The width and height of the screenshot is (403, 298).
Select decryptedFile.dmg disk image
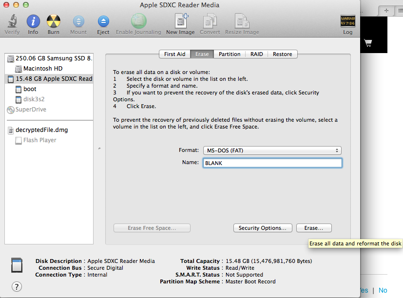[x=49, y=130]
